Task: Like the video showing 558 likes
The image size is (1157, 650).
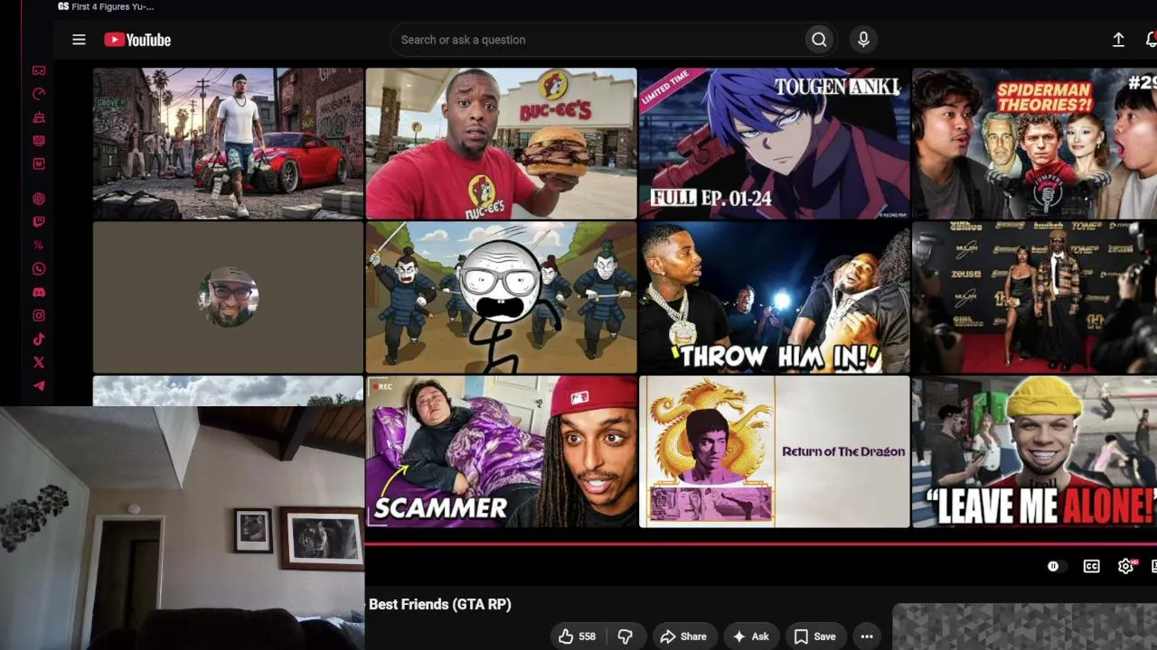Action: [x=577, y=636]
